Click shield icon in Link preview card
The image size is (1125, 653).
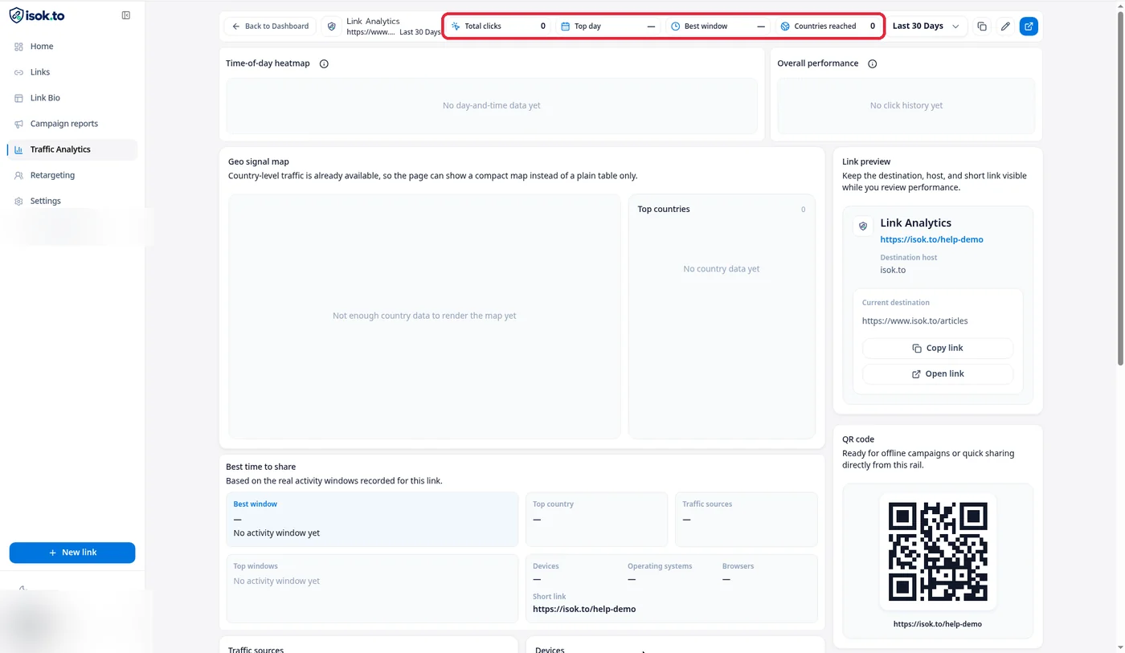pos(863,226)
